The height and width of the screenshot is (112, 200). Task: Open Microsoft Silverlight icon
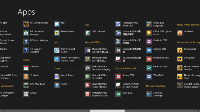(x=149, y=94)
